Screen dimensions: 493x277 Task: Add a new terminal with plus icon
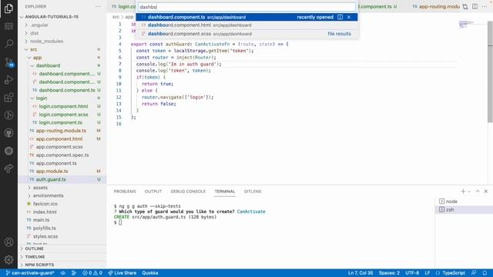coord(463,192)
